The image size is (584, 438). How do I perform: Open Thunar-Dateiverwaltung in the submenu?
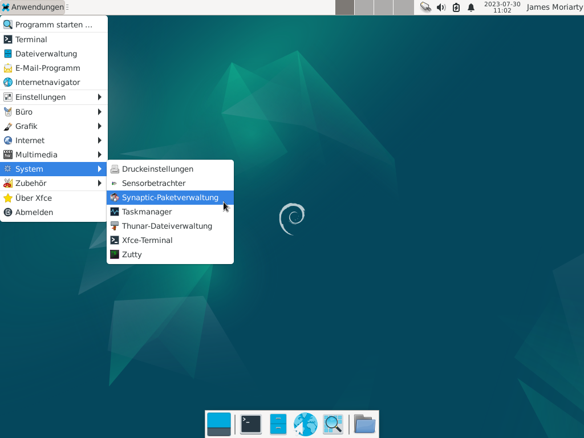coord(170,226)
